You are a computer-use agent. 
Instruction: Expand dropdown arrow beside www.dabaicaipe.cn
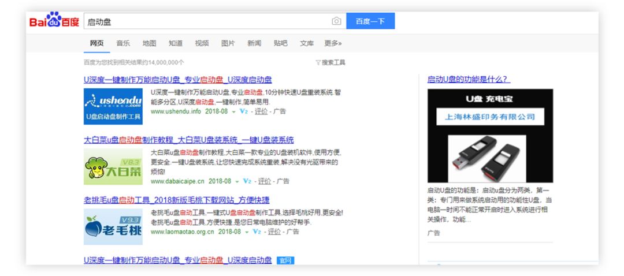(x=237, y=182)
